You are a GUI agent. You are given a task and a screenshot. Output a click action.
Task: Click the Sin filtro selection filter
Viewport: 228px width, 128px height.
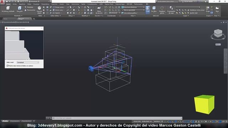click(x=154, y=9)
